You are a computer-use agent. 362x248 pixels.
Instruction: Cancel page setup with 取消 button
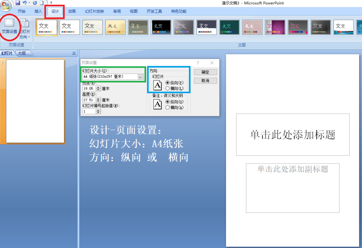pyautogui.click(x=205, y=80)
